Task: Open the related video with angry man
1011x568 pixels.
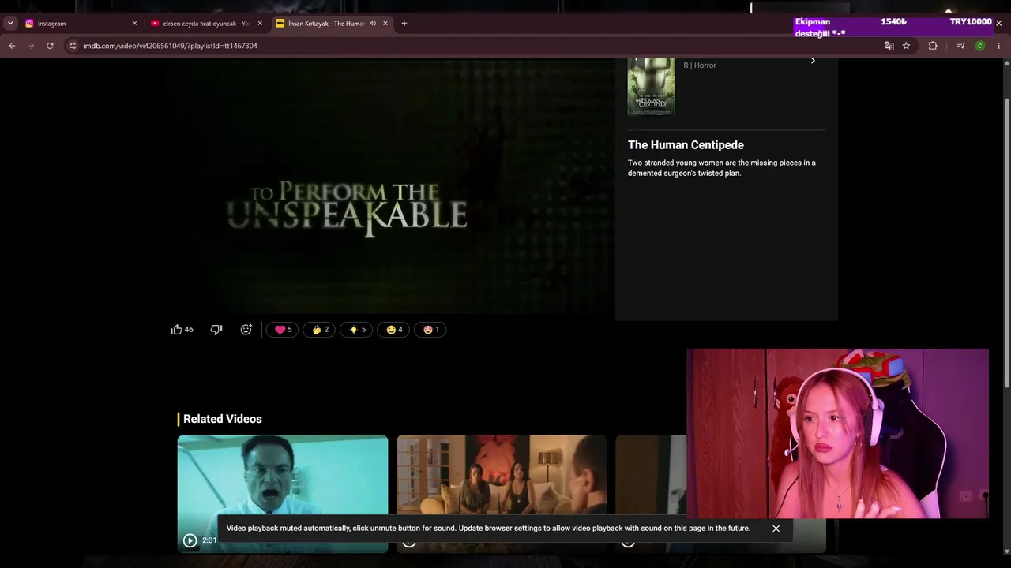Action: (x=283, y=494)
